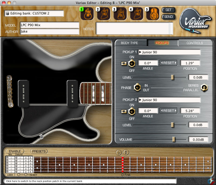Click the Pickup 1 LEVEL value field
The width and height of the screenshot is (216, 185).
tap(198, 77)
